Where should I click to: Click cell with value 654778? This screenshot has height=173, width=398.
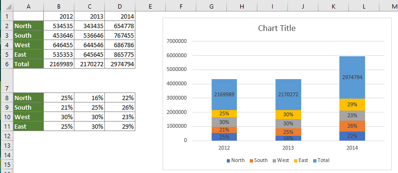click(120, 26)
